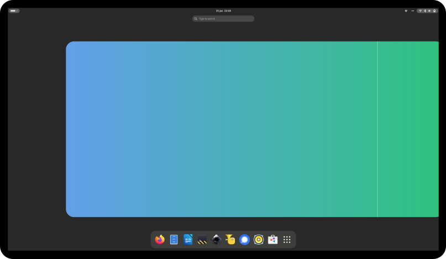Screen dimensions: 446x259
Task: Launch the Tuba app with tuba icon
Action: (x=230, y=240)
